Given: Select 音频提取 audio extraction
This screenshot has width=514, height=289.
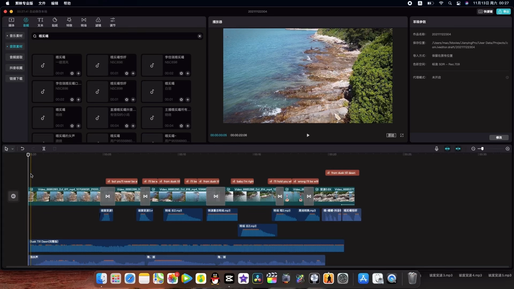Looking at the screenshot, I should tap(15, 57).
